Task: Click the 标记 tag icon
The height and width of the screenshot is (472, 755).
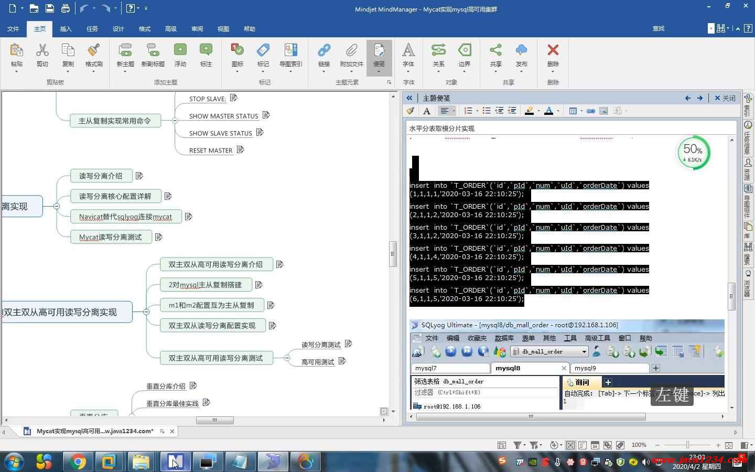Action: click(x=263, y=50)
